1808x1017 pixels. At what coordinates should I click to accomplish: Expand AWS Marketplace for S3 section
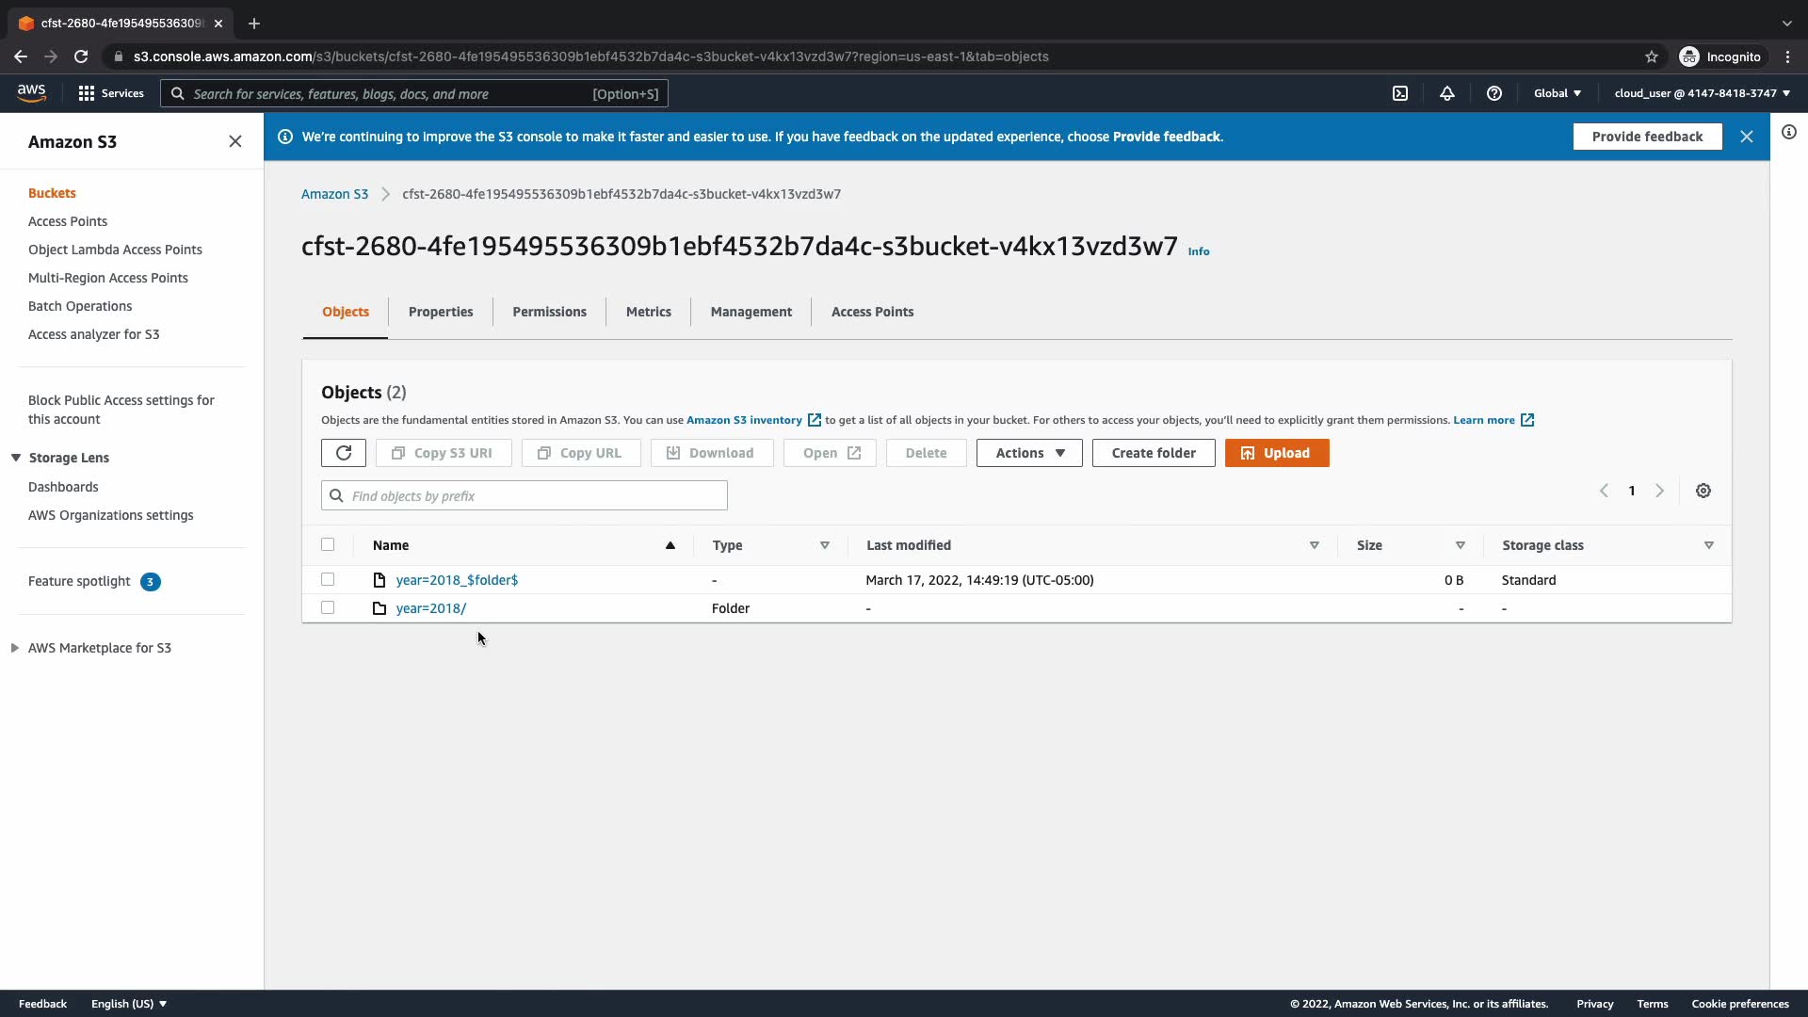pyautogui.click(x=15, y=648)
